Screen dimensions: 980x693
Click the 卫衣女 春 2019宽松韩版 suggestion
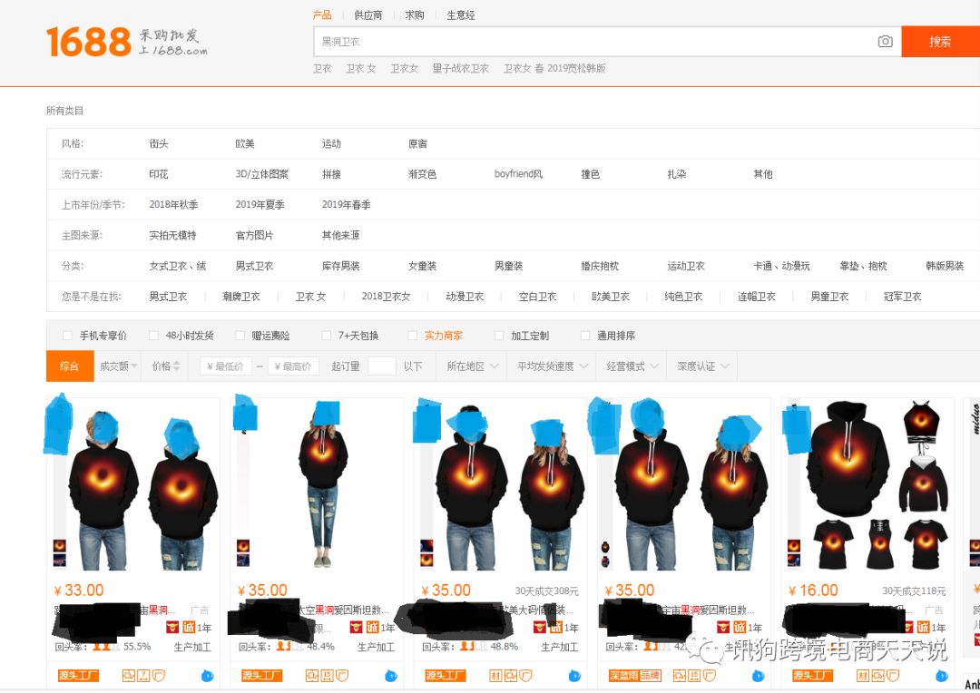click(x=554, y=68)
